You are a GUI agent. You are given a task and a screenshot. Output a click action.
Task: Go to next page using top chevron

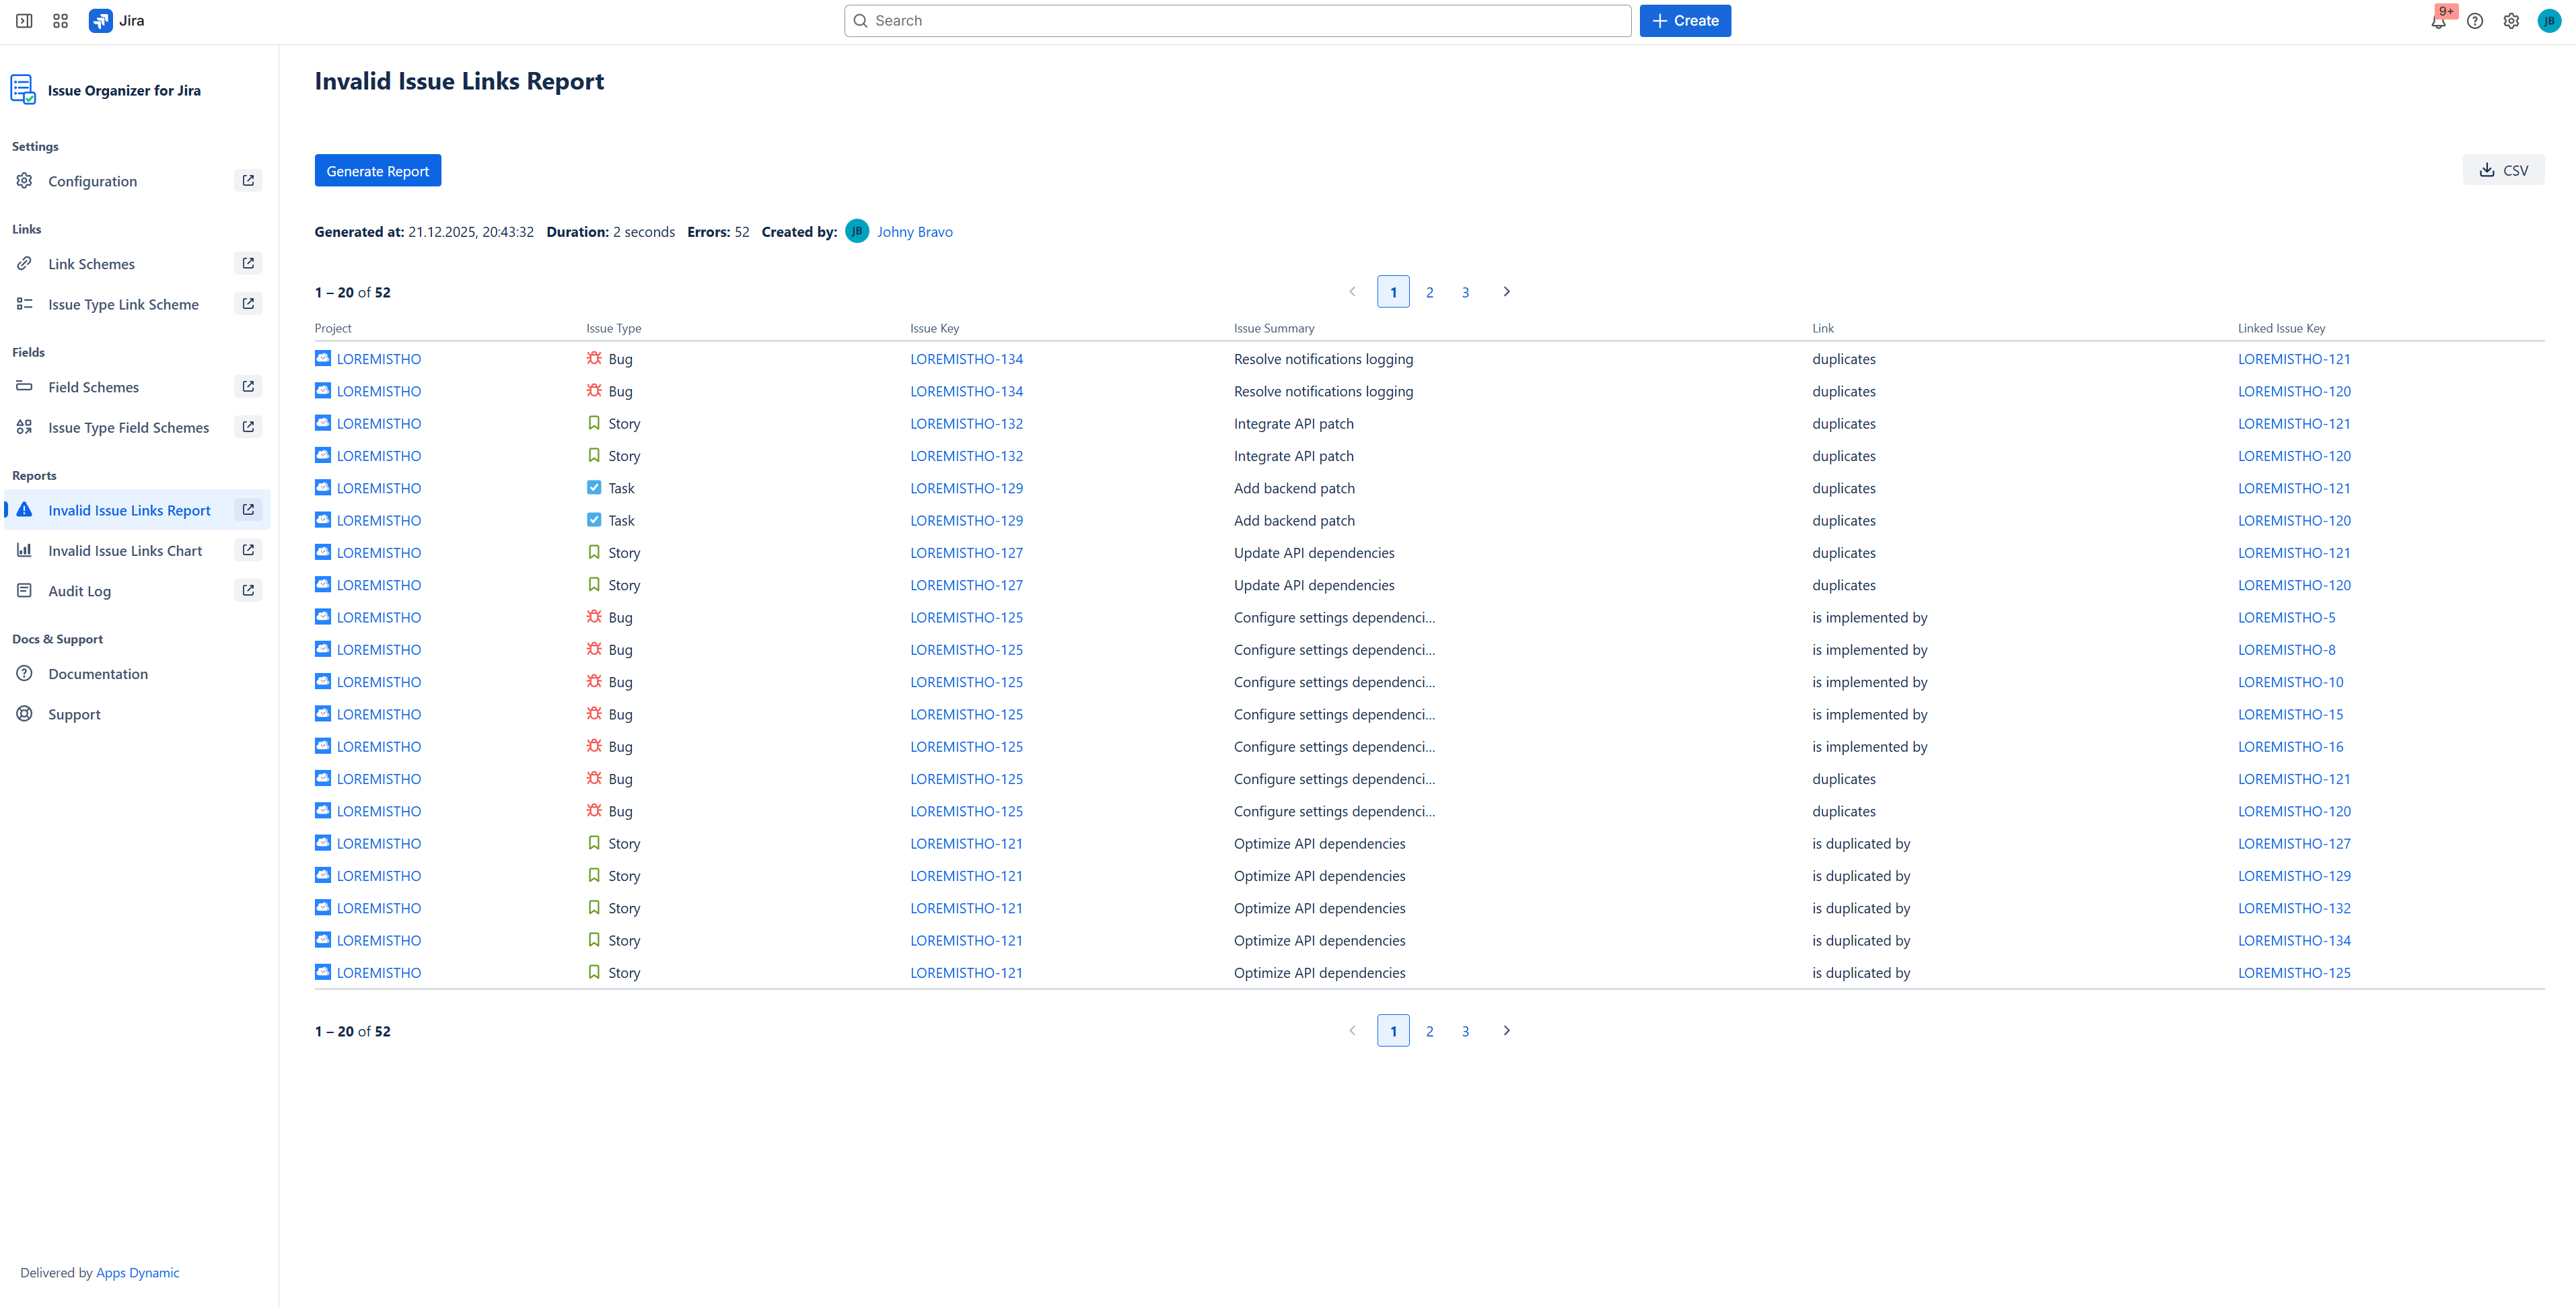pos(1506,292)
